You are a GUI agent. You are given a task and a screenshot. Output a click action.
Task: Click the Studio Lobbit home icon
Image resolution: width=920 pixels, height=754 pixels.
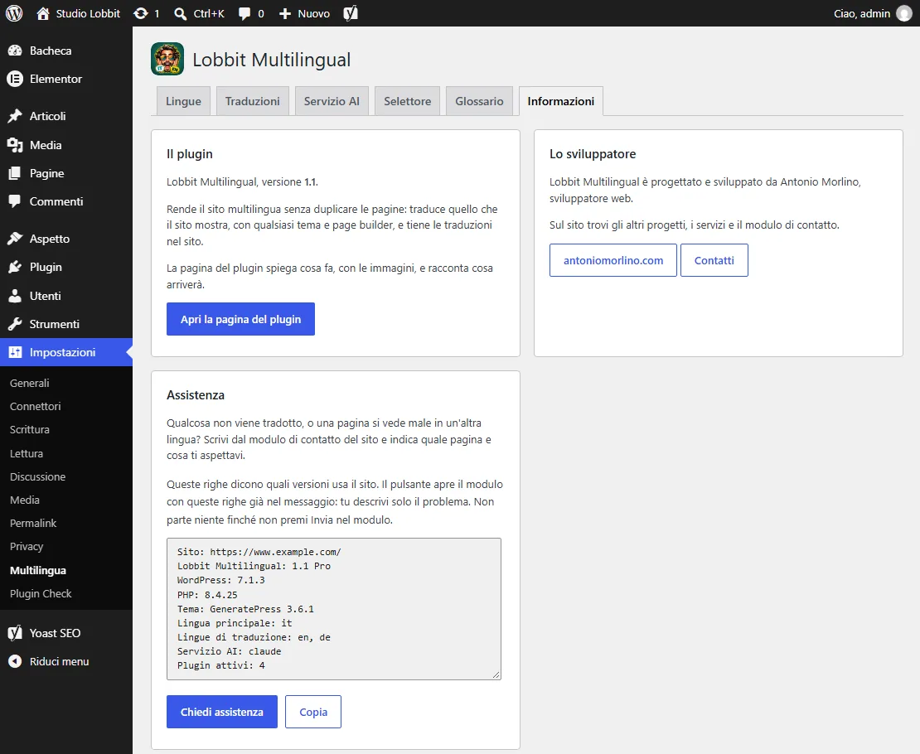(x=43, y=13)
